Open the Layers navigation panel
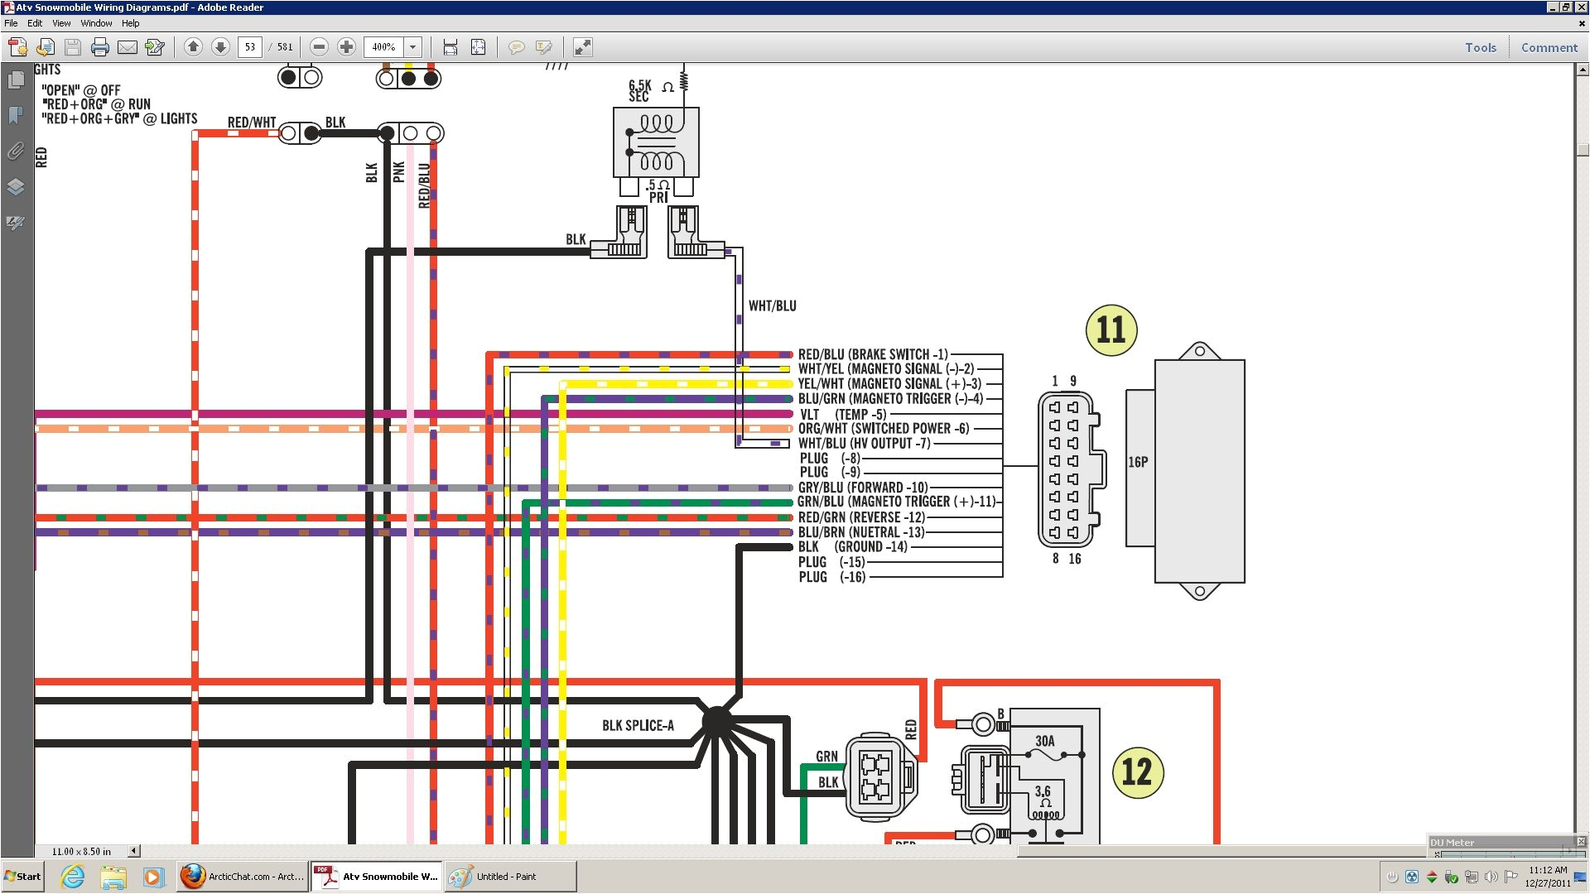The width and height of the screenshot is (1590, 894). [17, 187]
